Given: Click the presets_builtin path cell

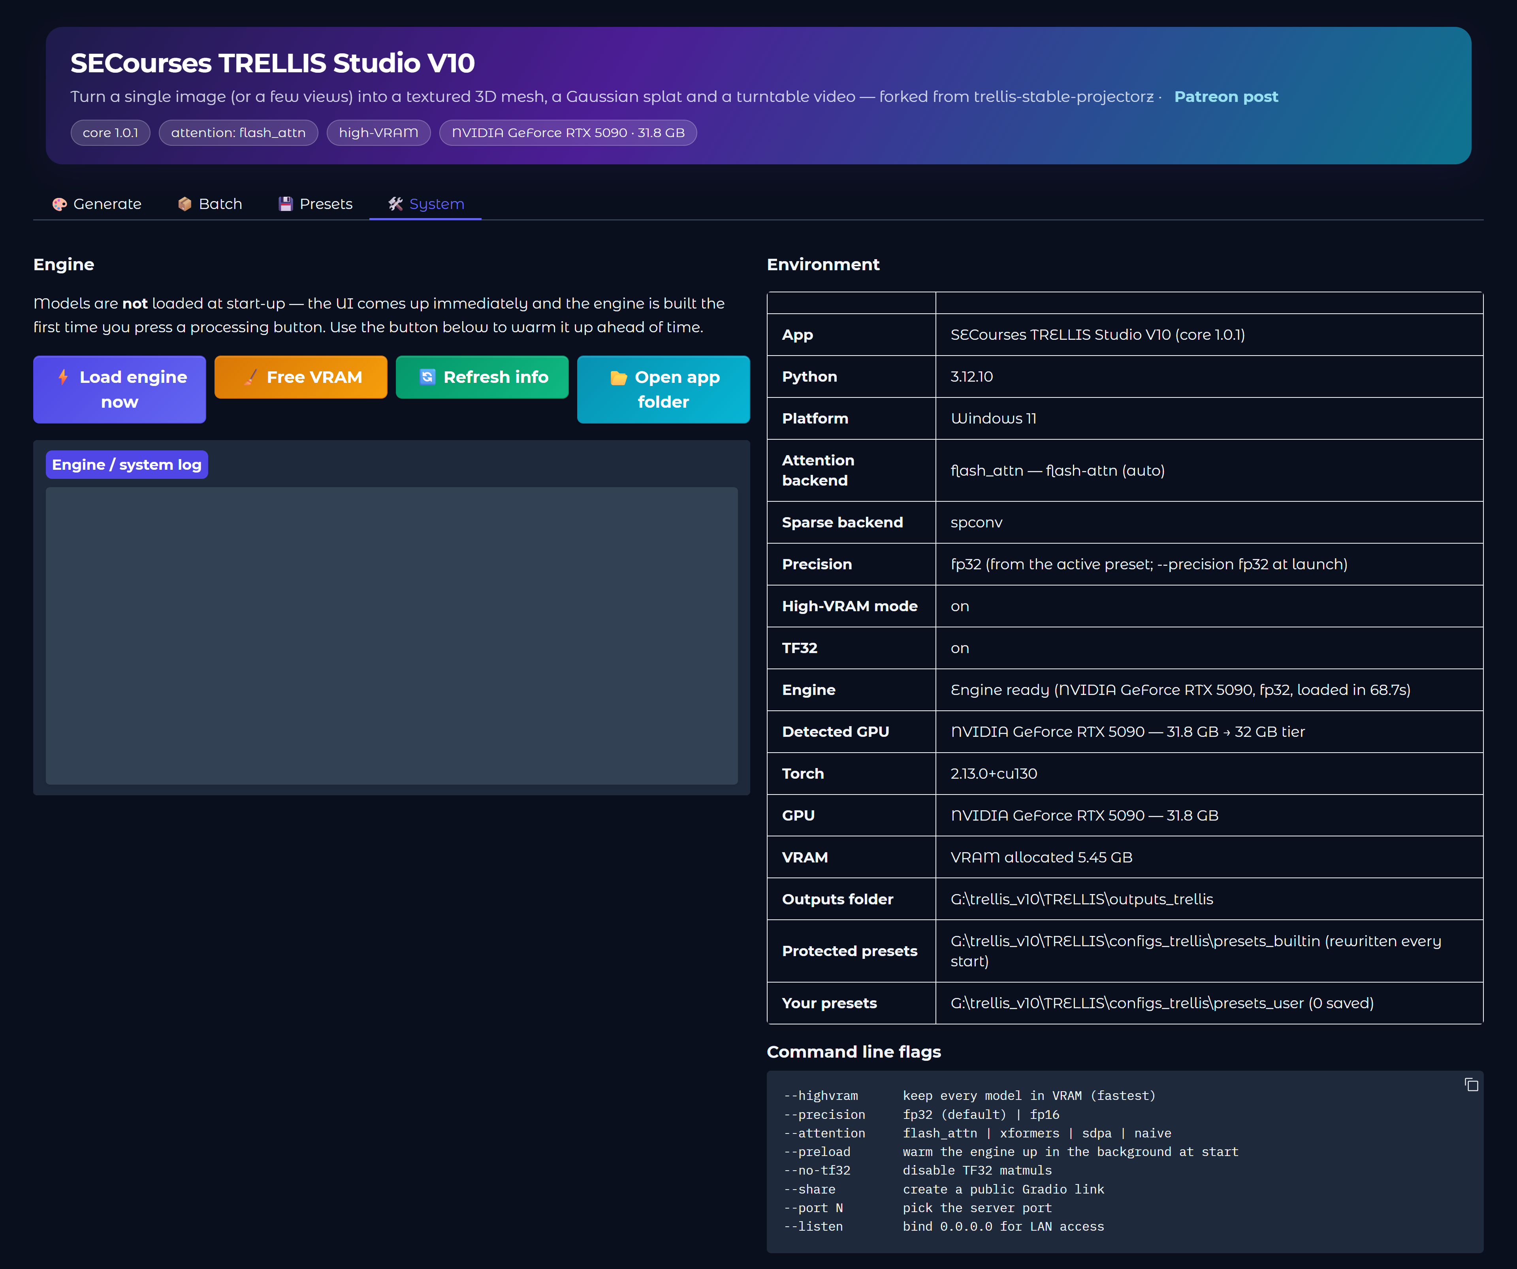Looking at the screenshot, I should (x=1209, y=951).
